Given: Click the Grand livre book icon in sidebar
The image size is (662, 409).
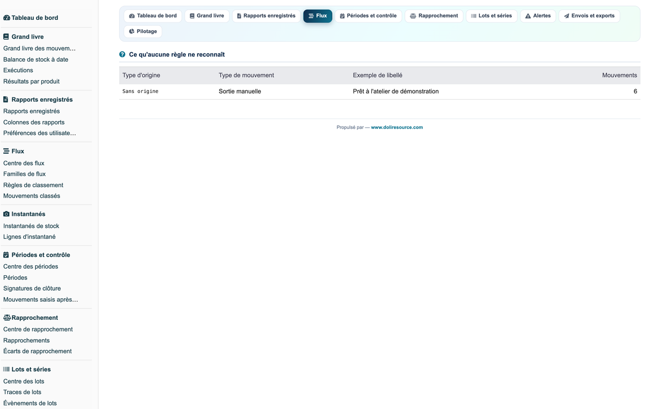Looking at the screenshot, I should pos(6,37).
